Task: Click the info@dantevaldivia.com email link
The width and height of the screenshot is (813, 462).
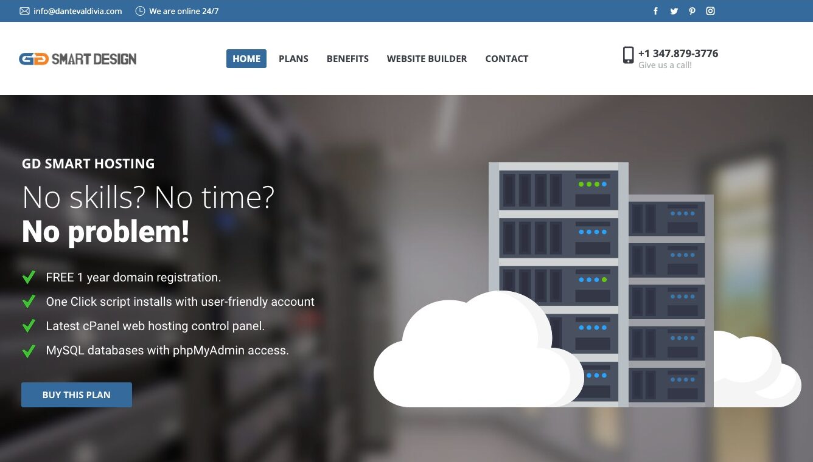Action: [78, 11]
